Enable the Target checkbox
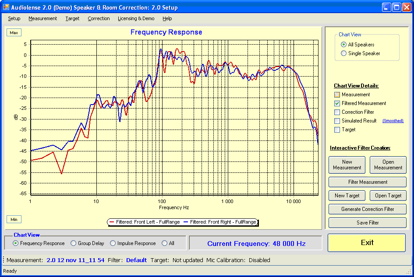Image resolution: width=414 pixels, height=277 pixels. 337,130
